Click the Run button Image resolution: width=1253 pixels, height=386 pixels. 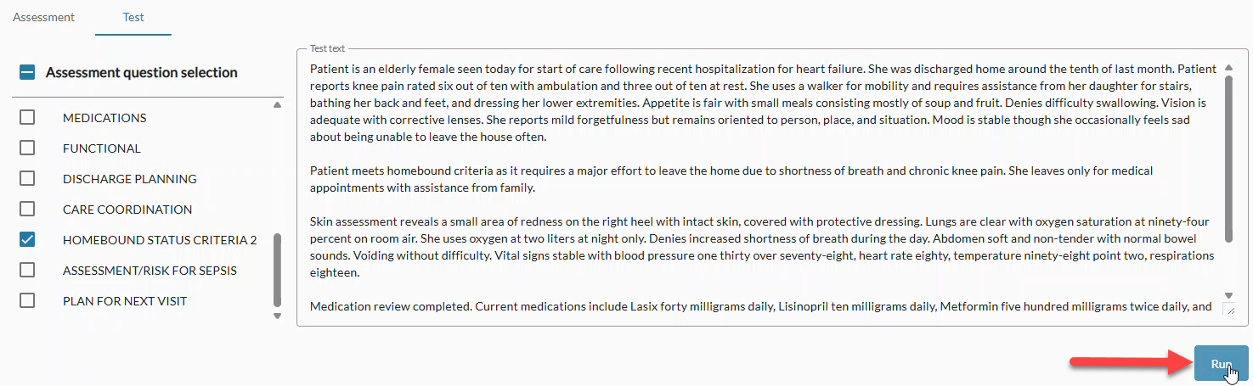(x=1221, y=363)
